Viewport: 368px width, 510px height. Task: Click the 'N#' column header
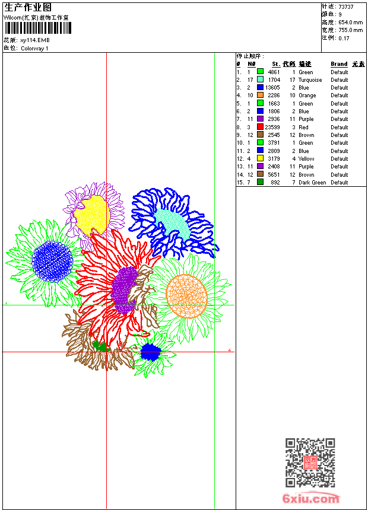252,64
